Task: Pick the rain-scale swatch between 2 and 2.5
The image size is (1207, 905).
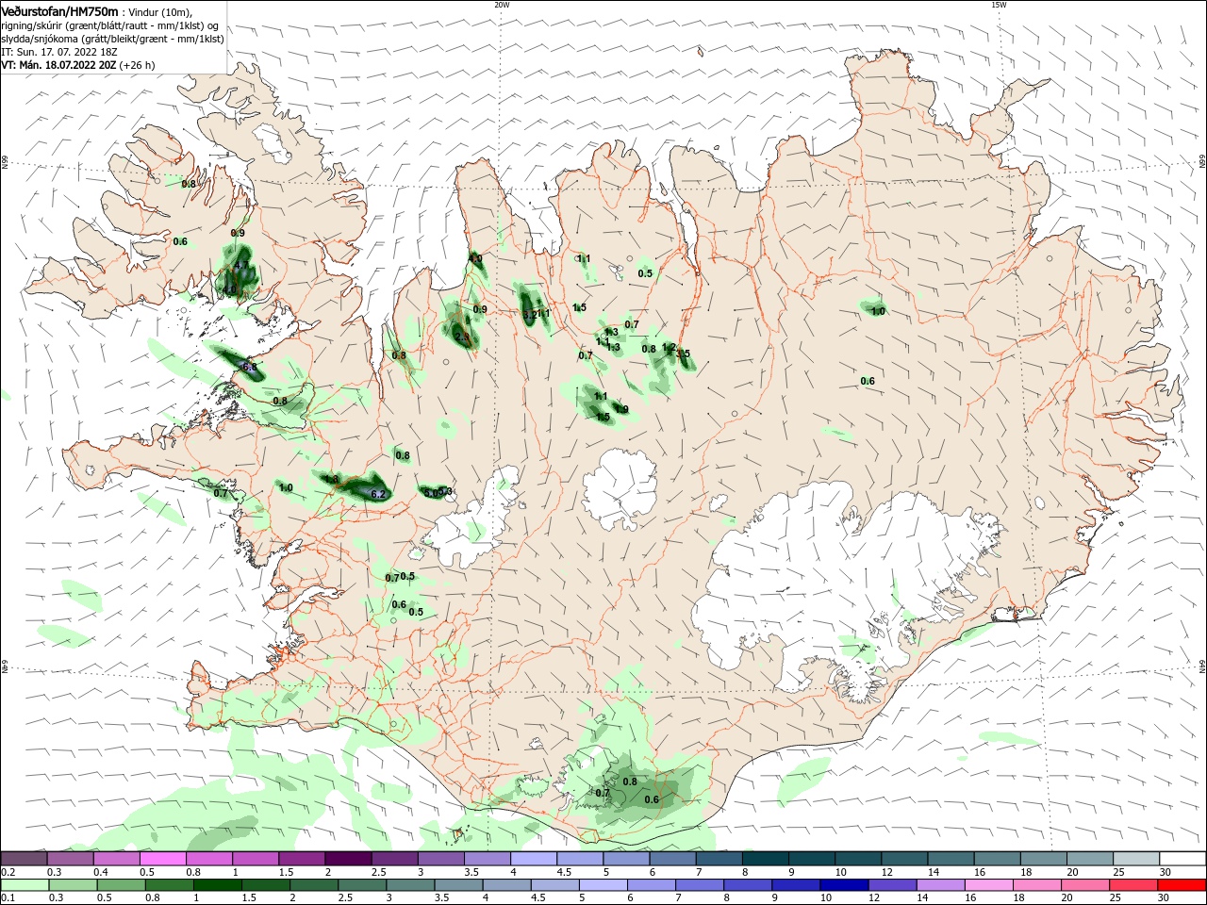Action: (x=314, y=885)
